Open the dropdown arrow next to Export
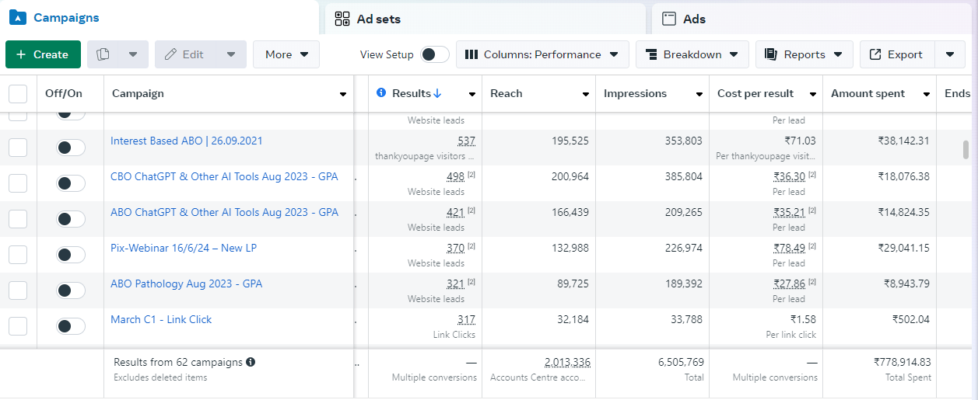Image resolution: width=978 pixels, height=400 pixels. [949, 54]
